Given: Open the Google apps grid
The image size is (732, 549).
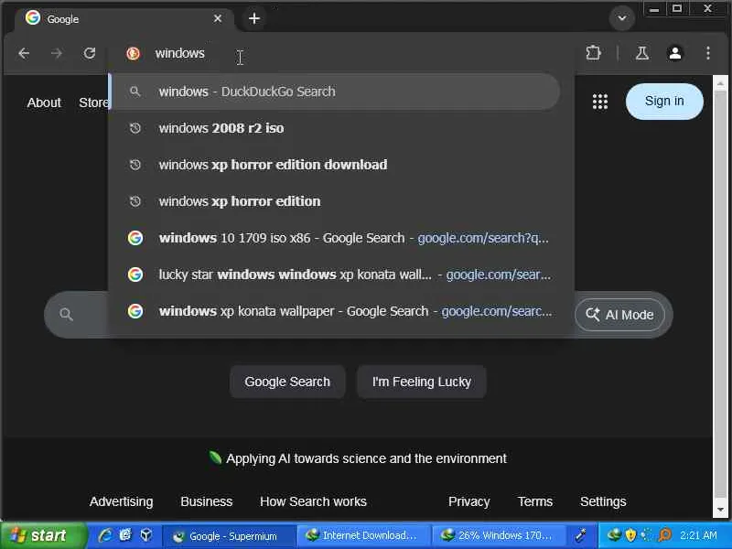Looking at the screenshot, I should click(x=600, y=102).
